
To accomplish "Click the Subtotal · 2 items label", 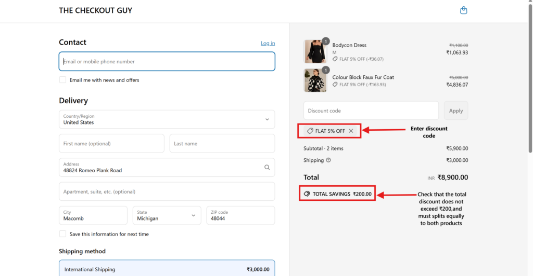I will coord(323,148).
